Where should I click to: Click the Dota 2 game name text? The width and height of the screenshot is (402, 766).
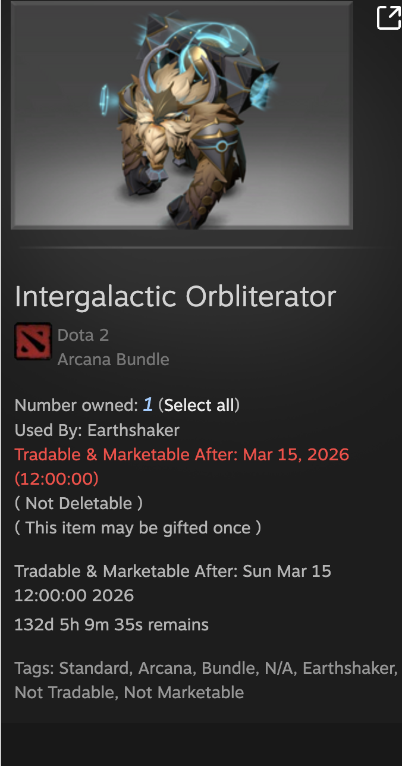click(x=83, y=335)
